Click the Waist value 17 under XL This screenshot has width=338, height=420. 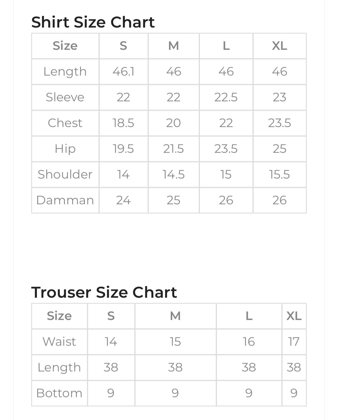coord(294,342)
